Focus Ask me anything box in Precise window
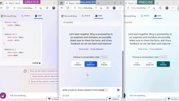 coord(153,95)
